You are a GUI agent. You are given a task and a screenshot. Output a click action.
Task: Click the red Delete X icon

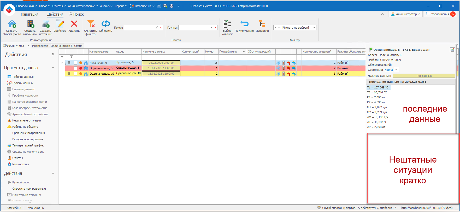[74, 24]
